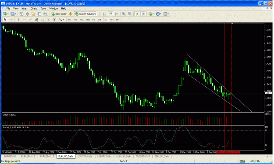Expand the Templates dropdown arrow
274x164 pixels.
(168, 14)
